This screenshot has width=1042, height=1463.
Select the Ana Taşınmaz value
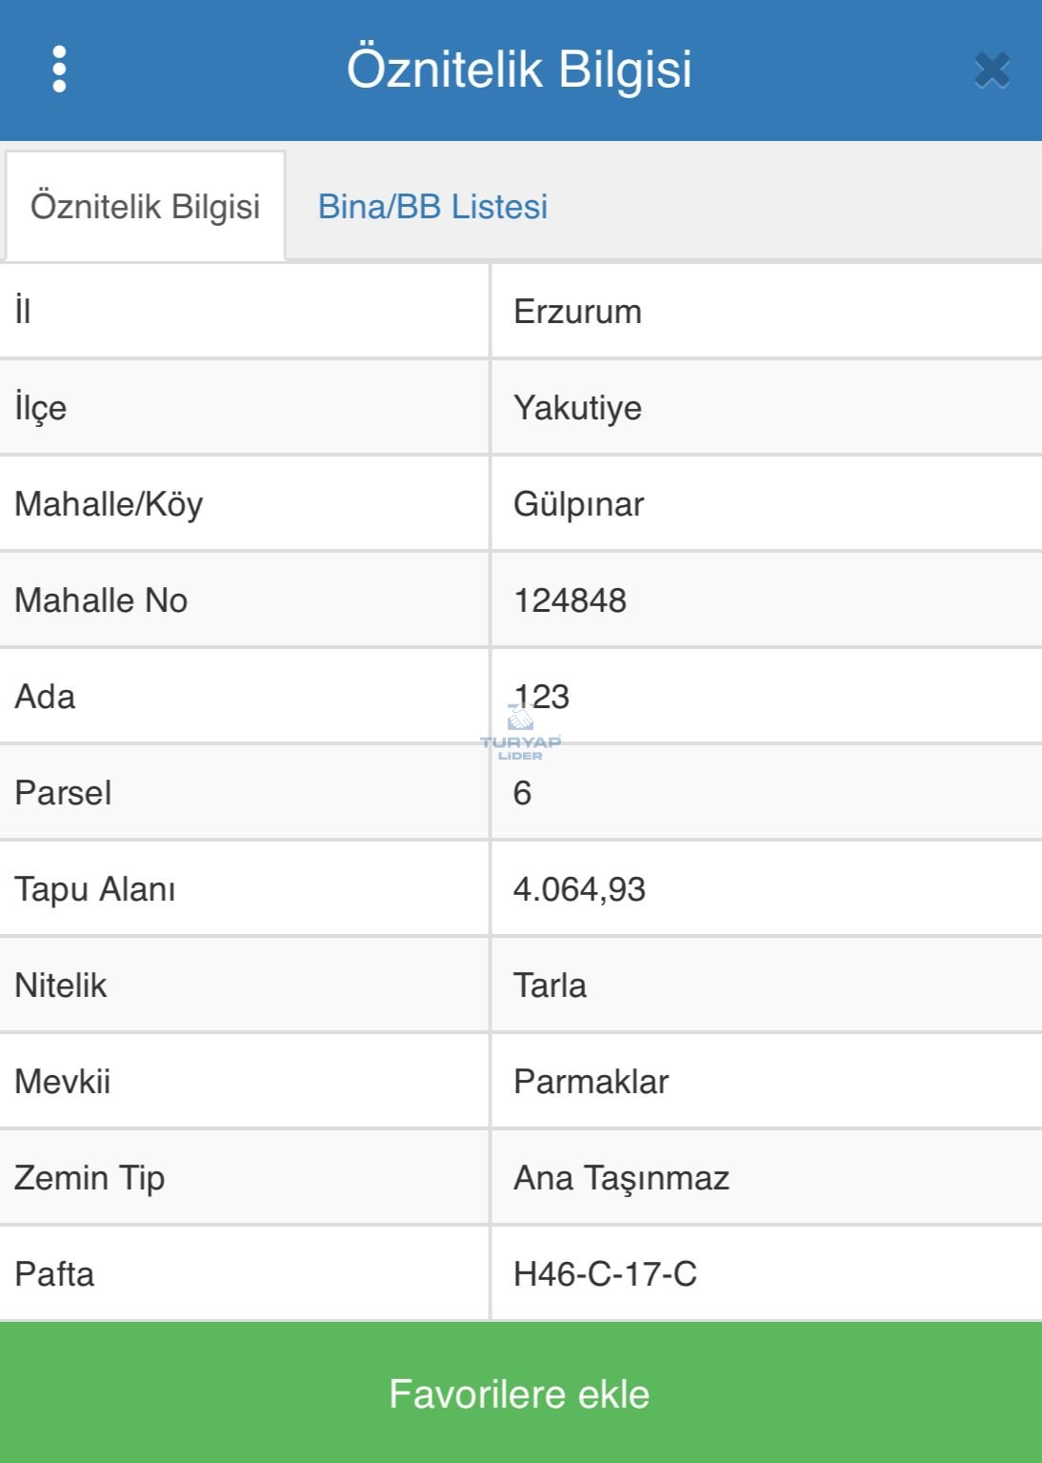click(x=621, y=1178)
